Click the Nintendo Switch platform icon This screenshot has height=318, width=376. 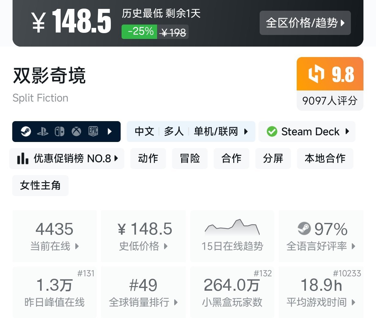pos(59,132)
